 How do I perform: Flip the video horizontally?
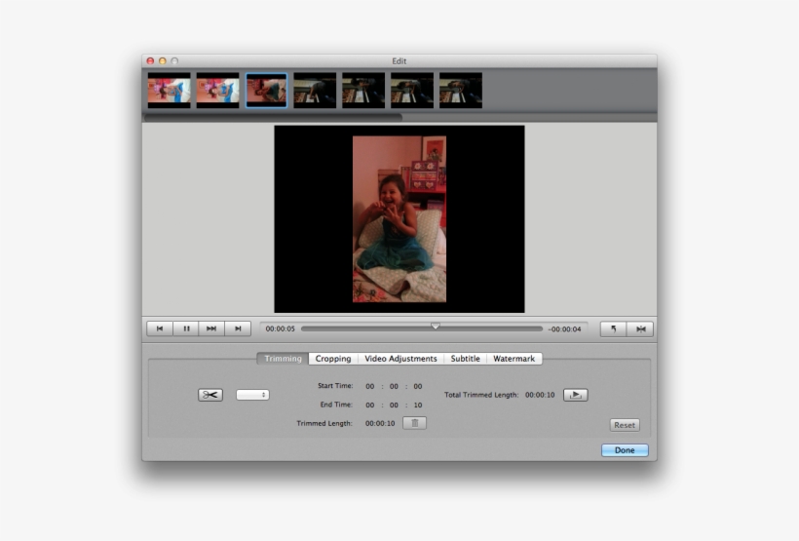[640, 328]
